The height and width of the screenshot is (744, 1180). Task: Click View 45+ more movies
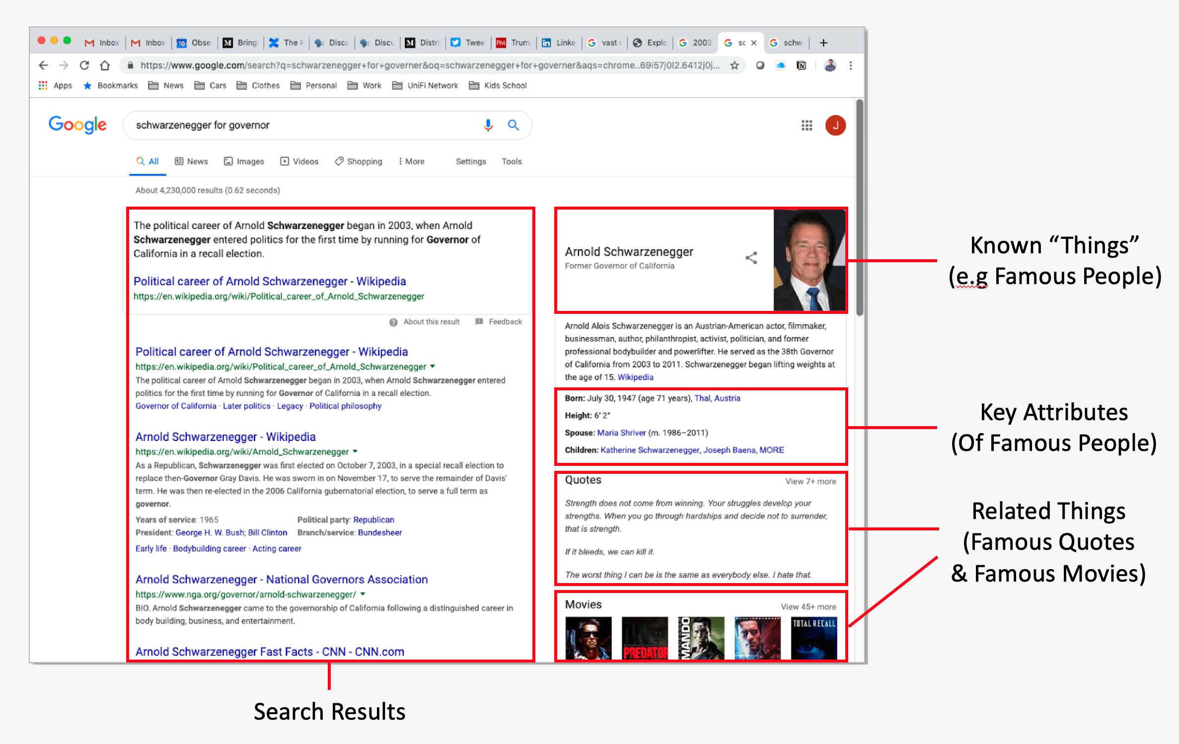808,606
